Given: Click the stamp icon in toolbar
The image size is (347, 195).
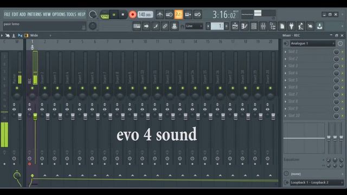Looking at the screenshot, I should click(x=175, y=26).
